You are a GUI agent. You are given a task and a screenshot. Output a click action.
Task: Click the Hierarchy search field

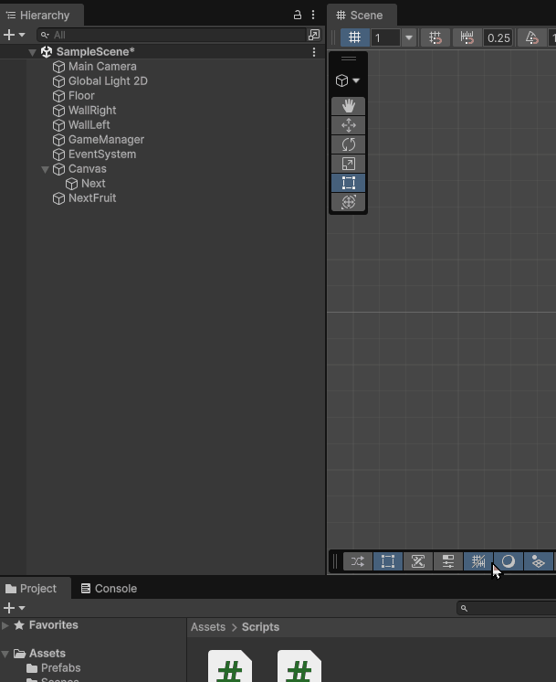point(172,35)
